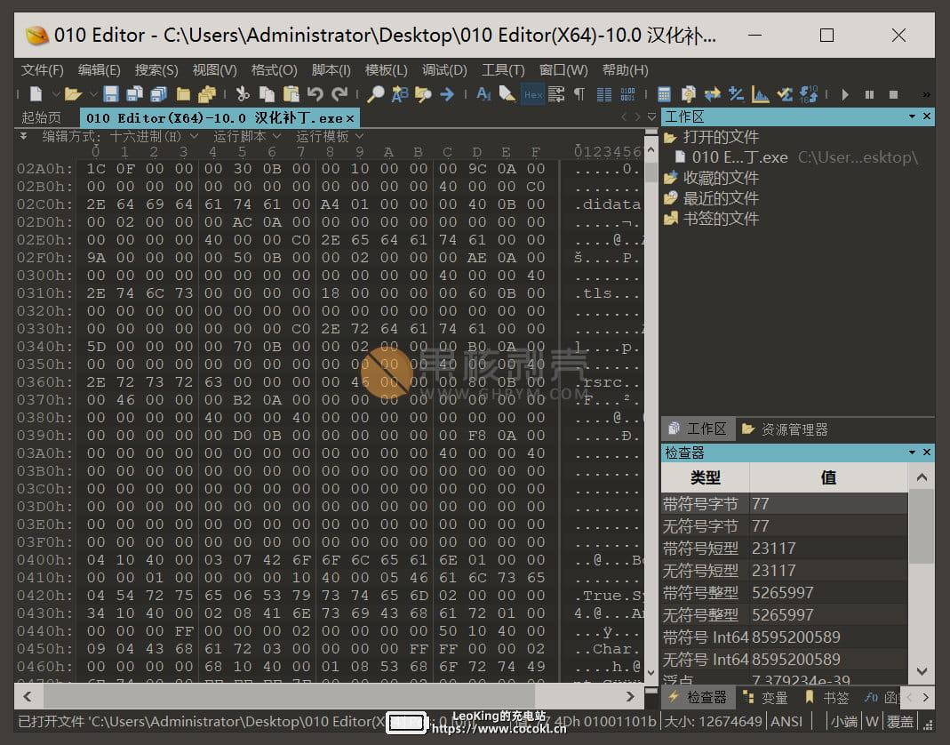Run script with the Play button
Viewport: 950px width, 745px height.
[x=845, y=94]
